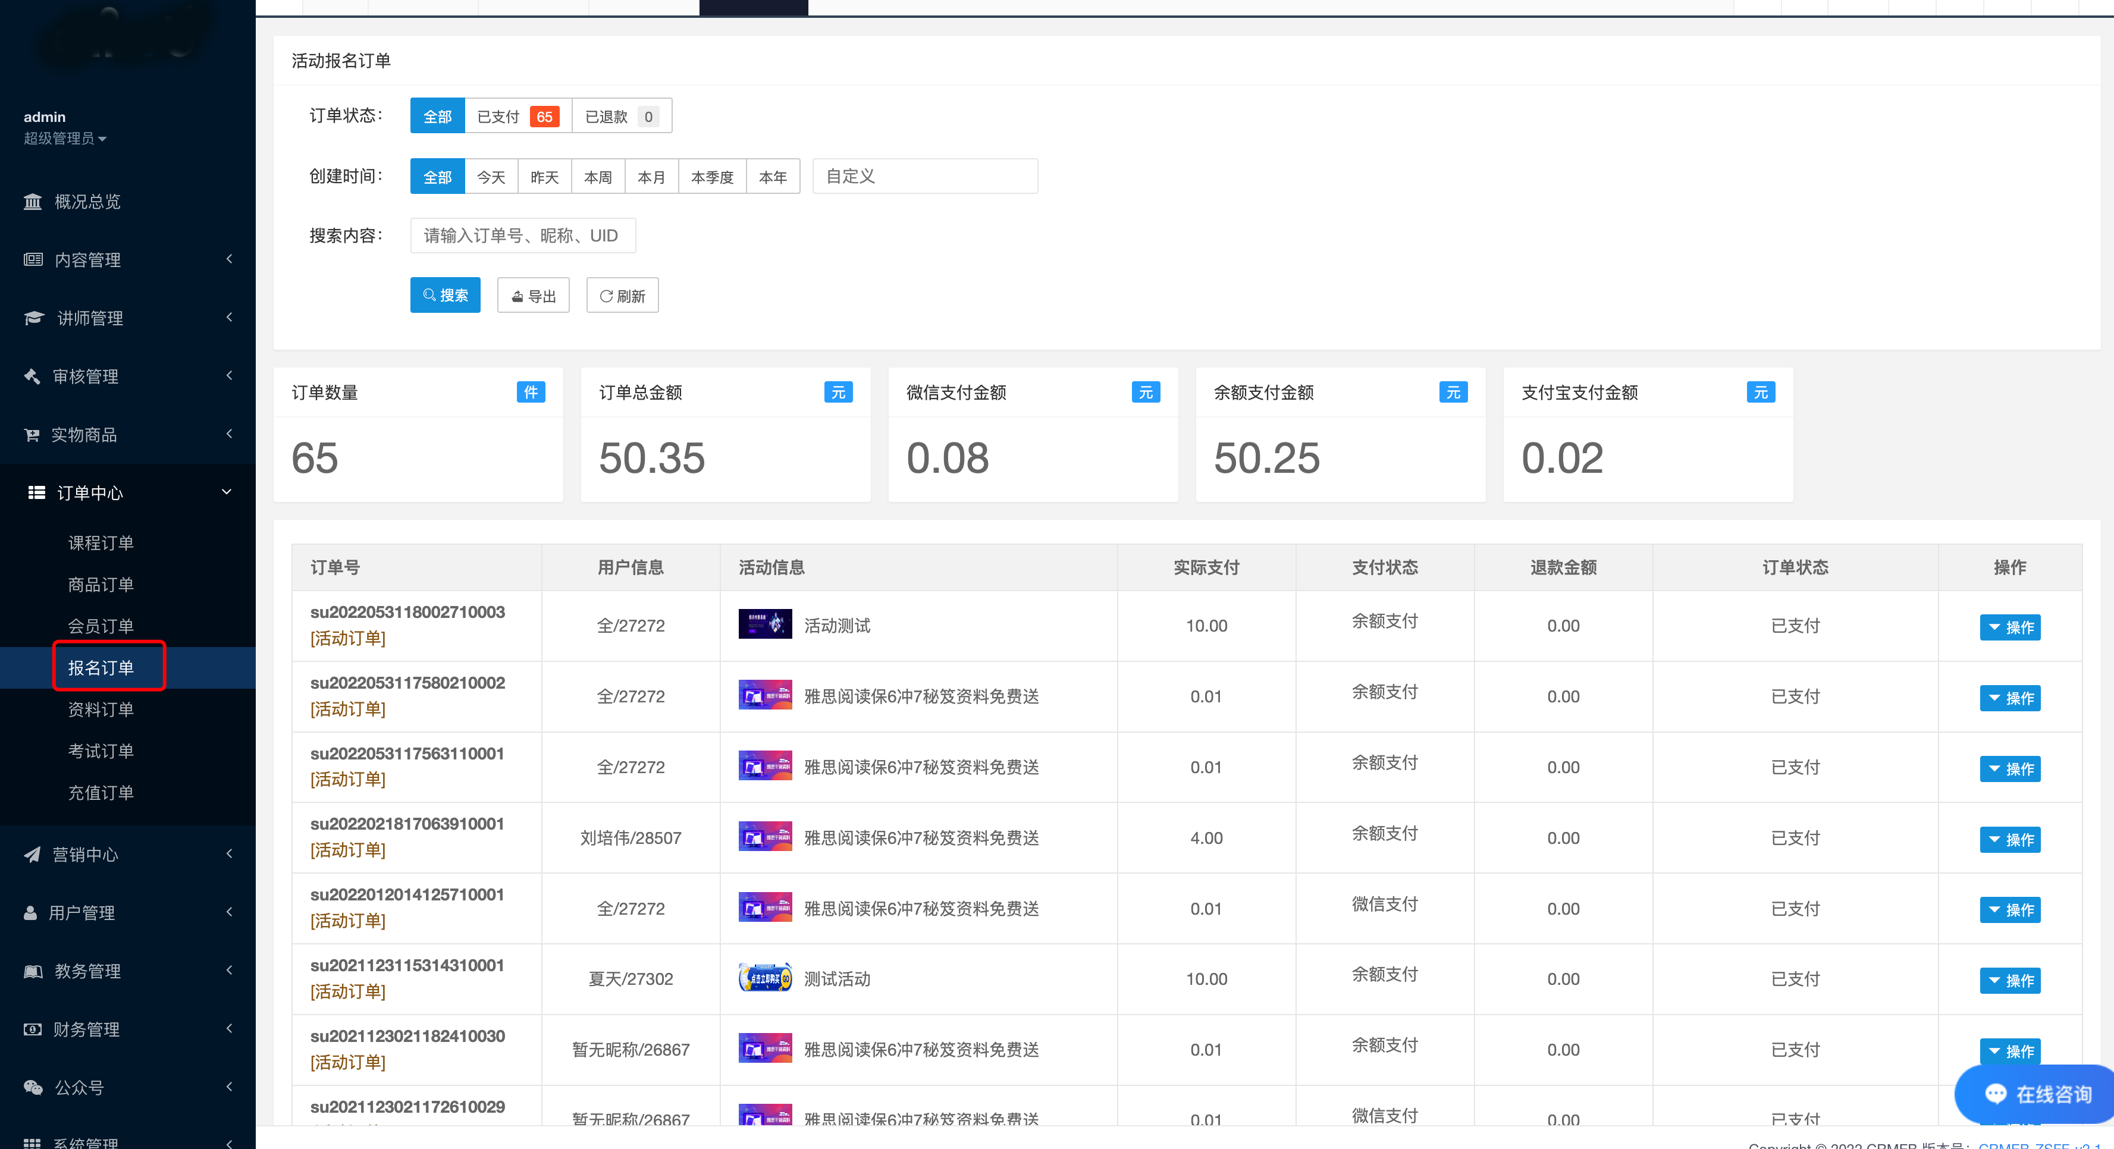Viewport: 2114px width, 1149px height.
Task: Open the 超级管理员 user dropdown
Action: tap(65, 138)
